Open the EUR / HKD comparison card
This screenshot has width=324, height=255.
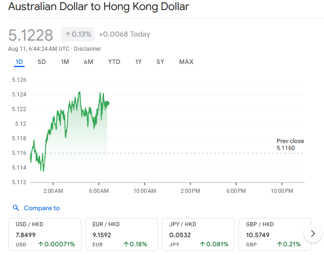tap(121, 234)
